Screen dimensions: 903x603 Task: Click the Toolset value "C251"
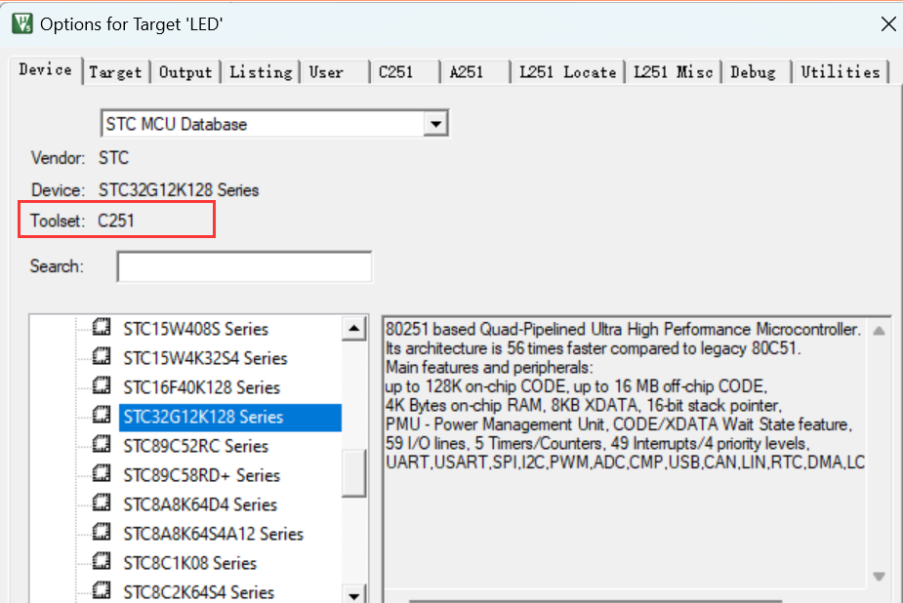coord(116,221)
